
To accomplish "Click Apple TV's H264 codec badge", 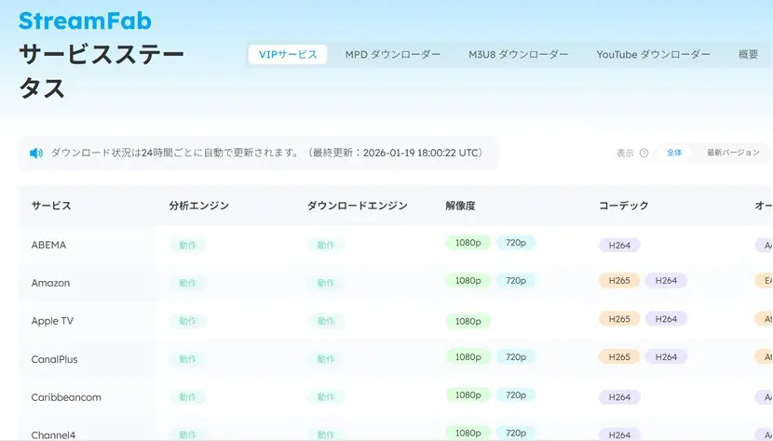I will [666, 319].
